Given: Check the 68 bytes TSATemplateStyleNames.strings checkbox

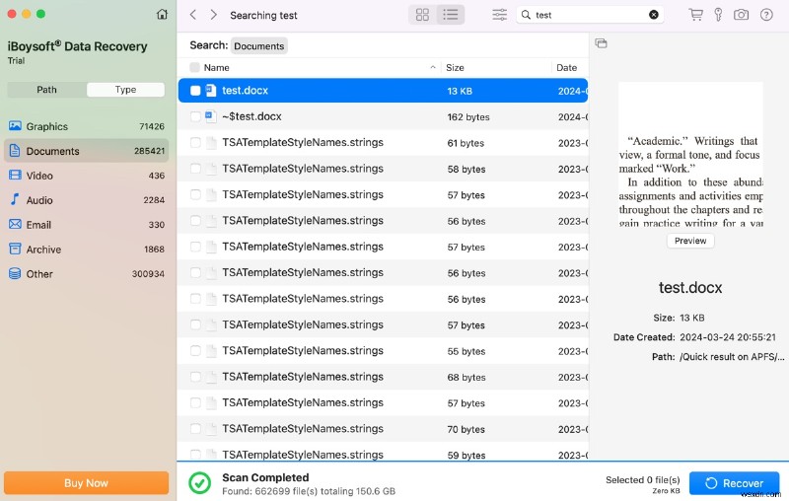Looking at the screenshot, I should click(x=195, y=377).
